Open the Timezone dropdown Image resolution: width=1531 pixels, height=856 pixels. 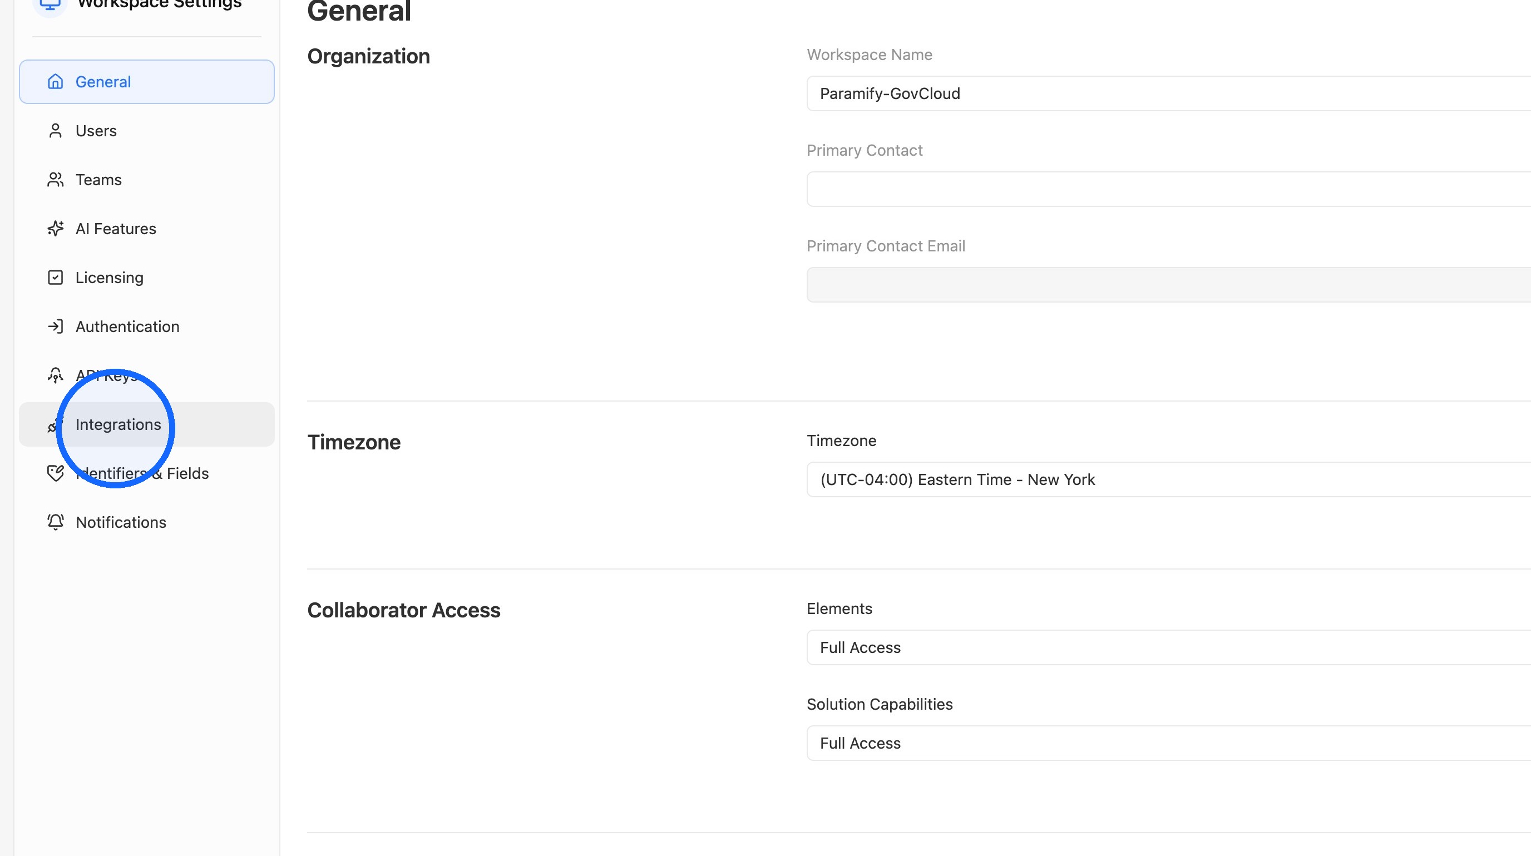click(x=1168, y=479)
